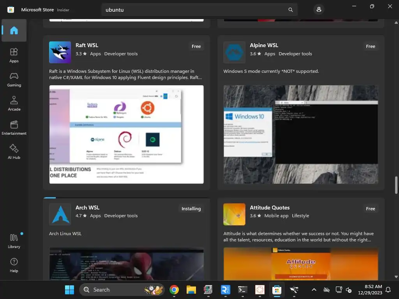This screenshot has width=399, height=299.
Task: Open the Library in the sidebar
Action: tap(14, 241)
